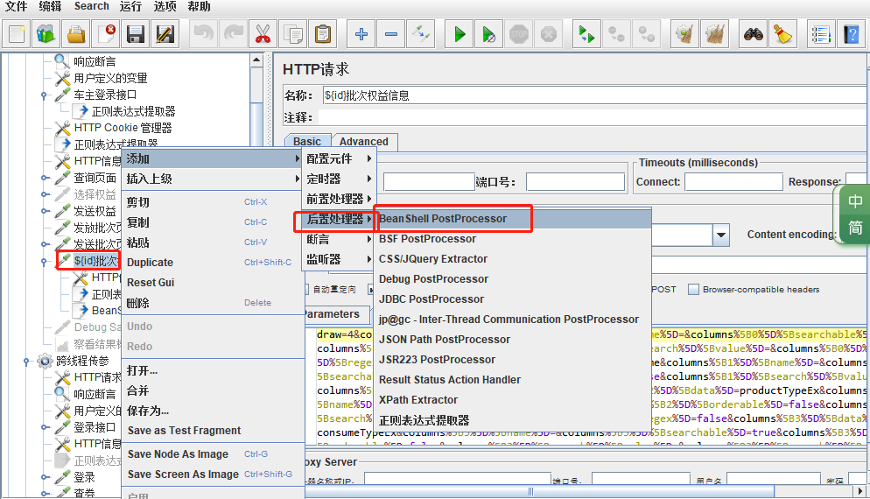Click the Stop test icon
This screenshot has height=499, width=870.
click(x=519, y=34)
